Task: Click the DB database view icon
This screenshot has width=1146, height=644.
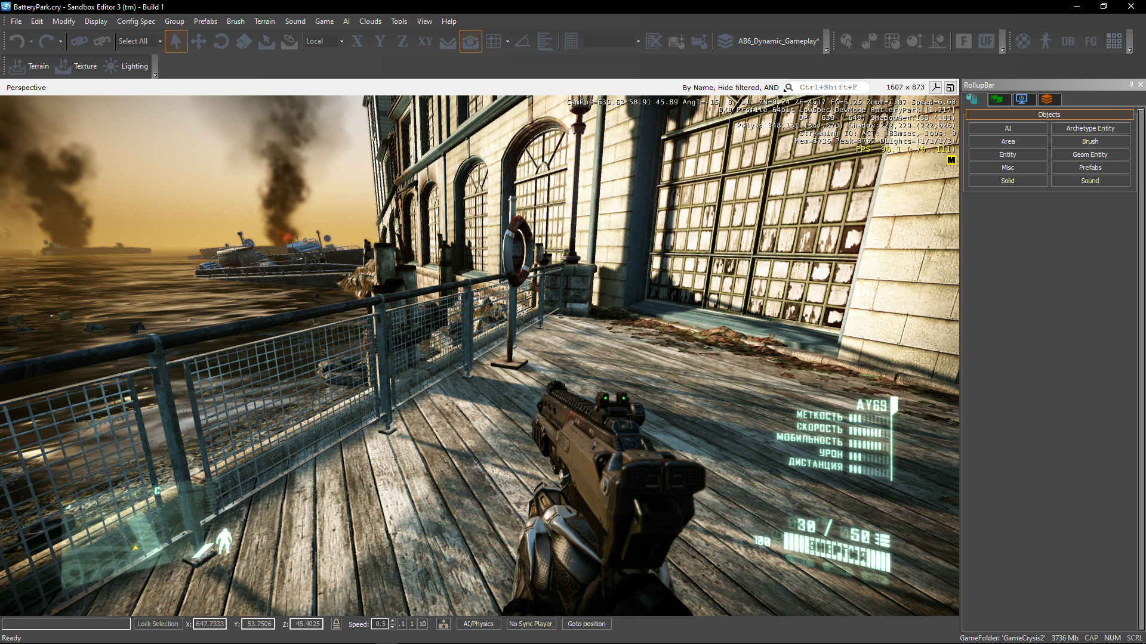Action: click(1068, 41)
